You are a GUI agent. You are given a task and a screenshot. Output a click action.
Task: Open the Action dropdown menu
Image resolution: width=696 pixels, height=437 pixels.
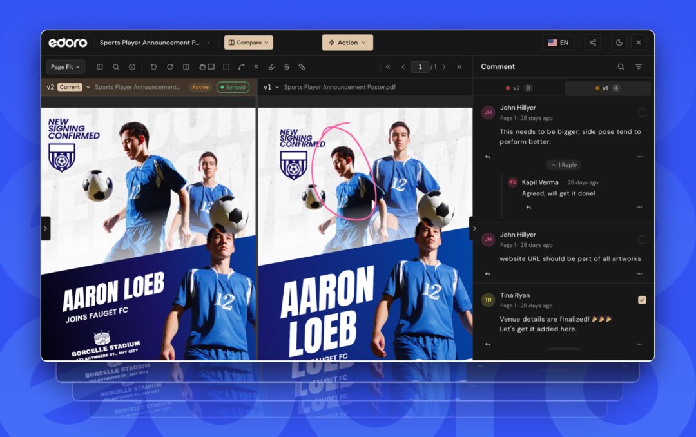click(347, 43)
